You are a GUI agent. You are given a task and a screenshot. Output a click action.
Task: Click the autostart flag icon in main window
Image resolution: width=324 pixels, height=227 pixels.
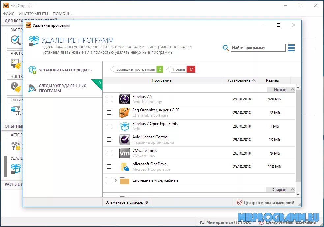16,145
